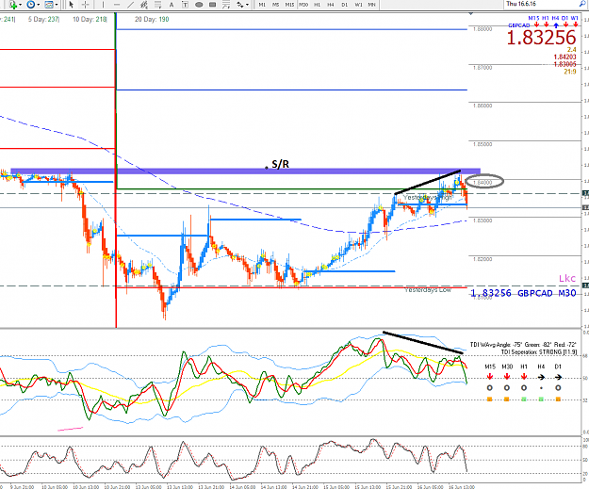Click the '20 Day: 190' range label

pyautogui.click(x=152, y=19)
